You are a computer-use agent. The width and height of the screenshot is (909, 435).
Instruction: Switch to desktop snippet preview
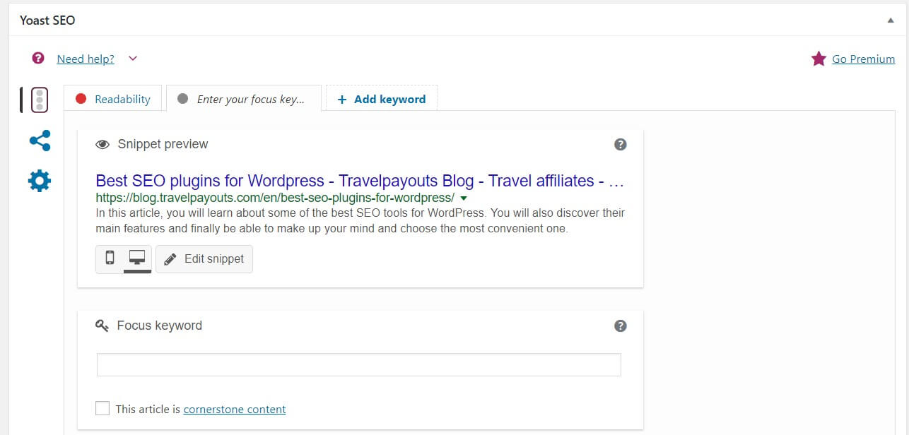pos(137,258)
